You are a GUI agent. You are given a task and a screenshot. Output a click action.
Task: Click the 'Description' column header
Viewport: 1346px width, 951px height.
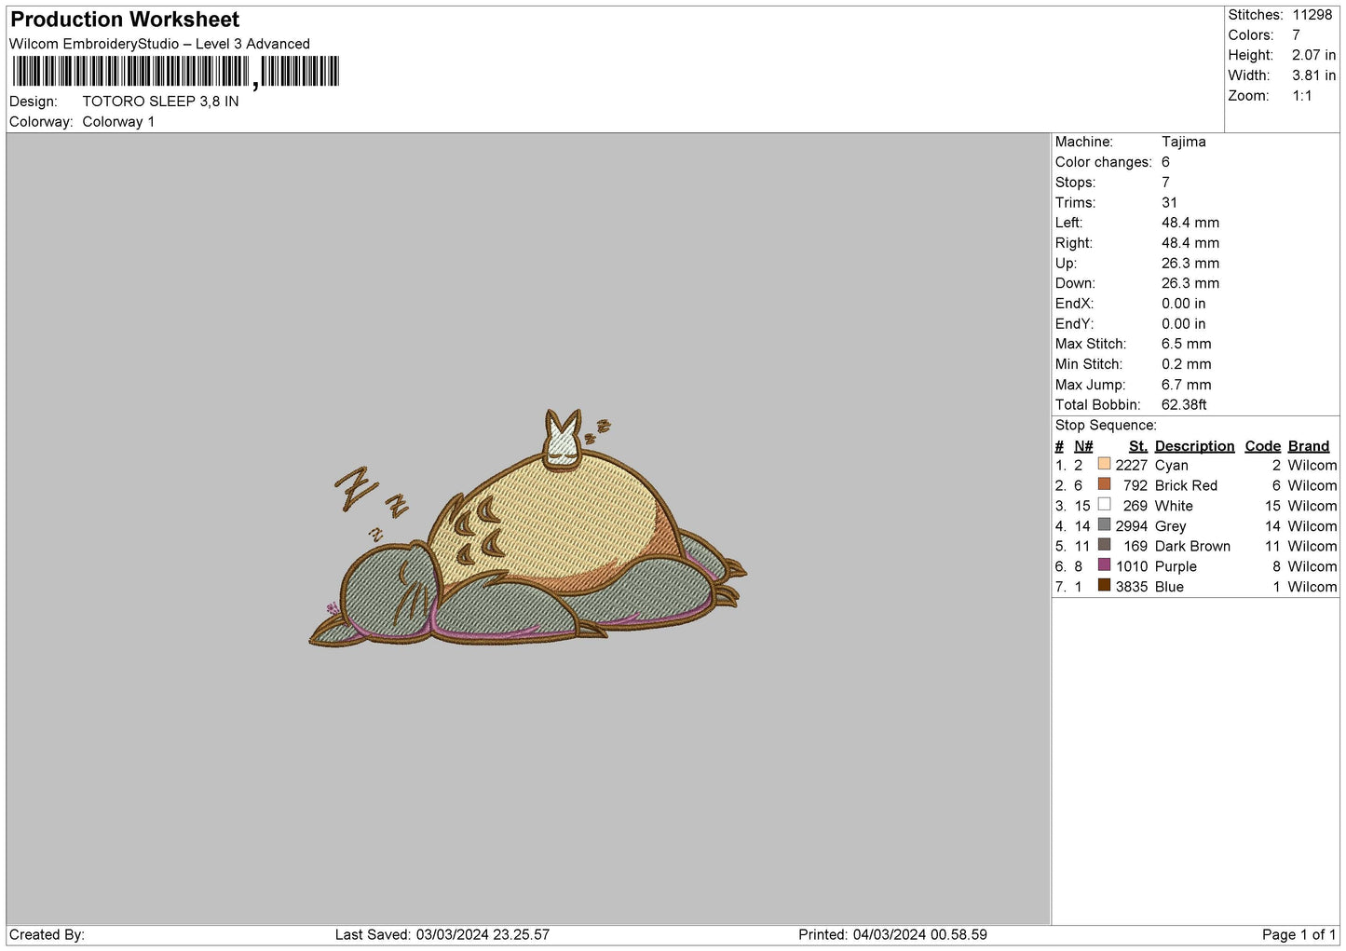[x=1194, y=446]
